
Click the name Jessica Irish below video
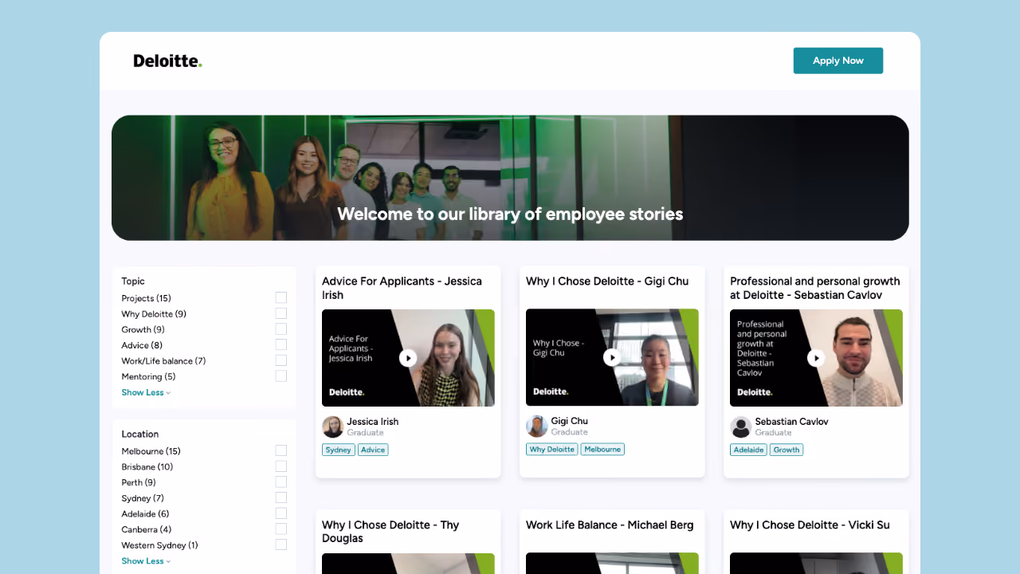(x=372, y=422)
